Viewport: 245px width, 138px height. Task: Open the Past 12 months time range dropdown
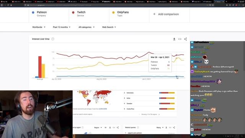click(62, 27)
